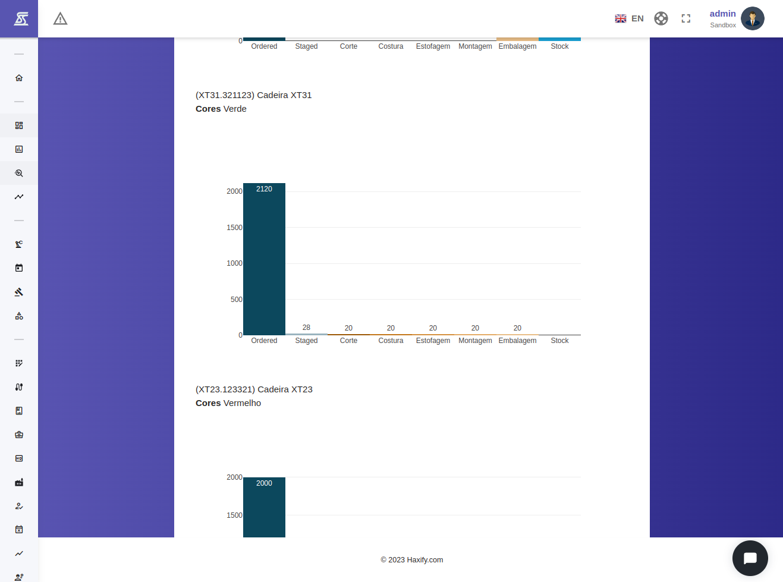Open the factory sidebar icon

coord(19,482)
